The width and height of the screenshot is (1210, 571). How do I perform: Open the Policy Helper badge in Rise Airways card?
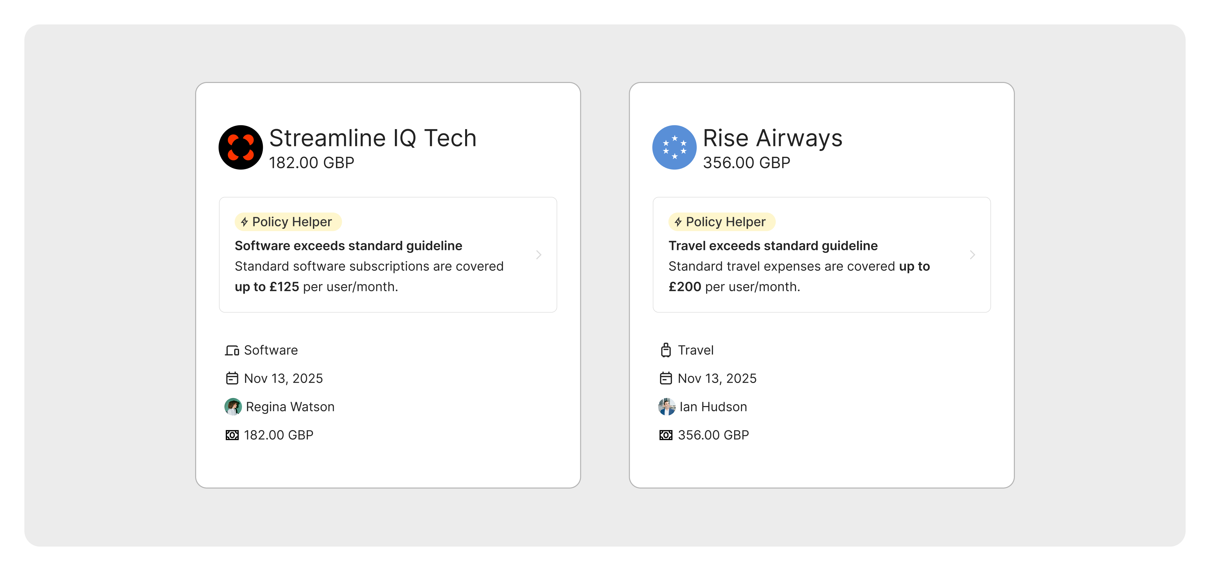coord(721,222)
